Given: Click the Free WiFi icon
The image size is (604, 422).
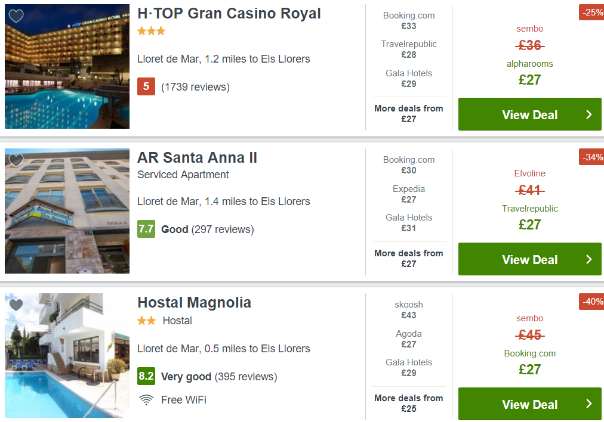Looking at the screenshot, I should click(x=146, y=400).
